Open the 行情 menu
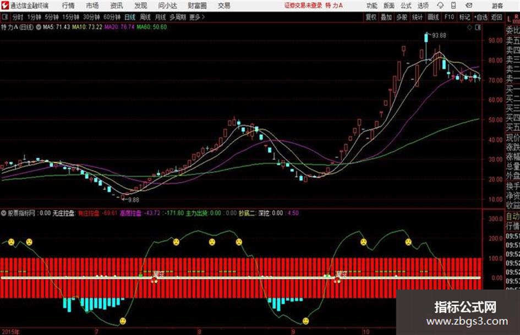520x335 pixels. (x=68, y=6)
